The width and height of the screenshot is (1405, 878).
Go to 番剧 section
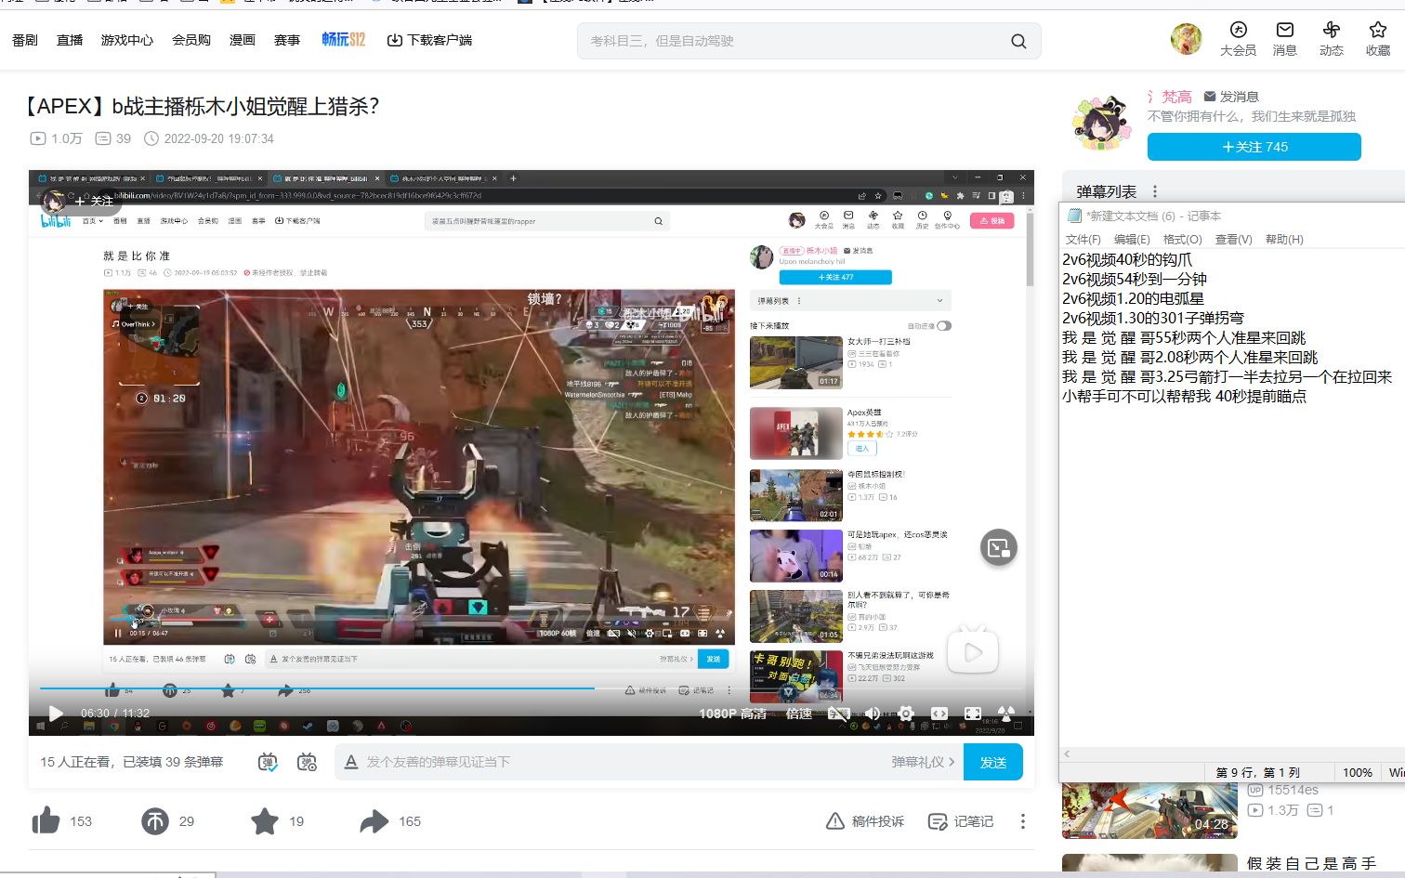pyautogui.click(x=25, y=40)
